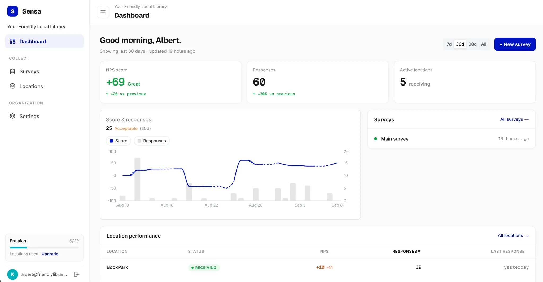The height and width of the screenshot is (282, 543).
Task: Click the NPS score +69 card
Action: pos(170,82)
